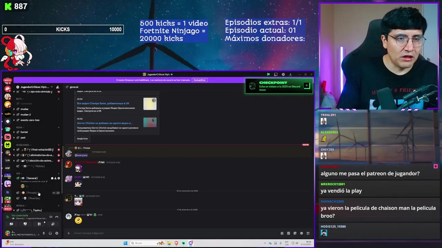Open apps icon in message bar
This screenshot has width=442, height=248.
click(x=308, y=233)
